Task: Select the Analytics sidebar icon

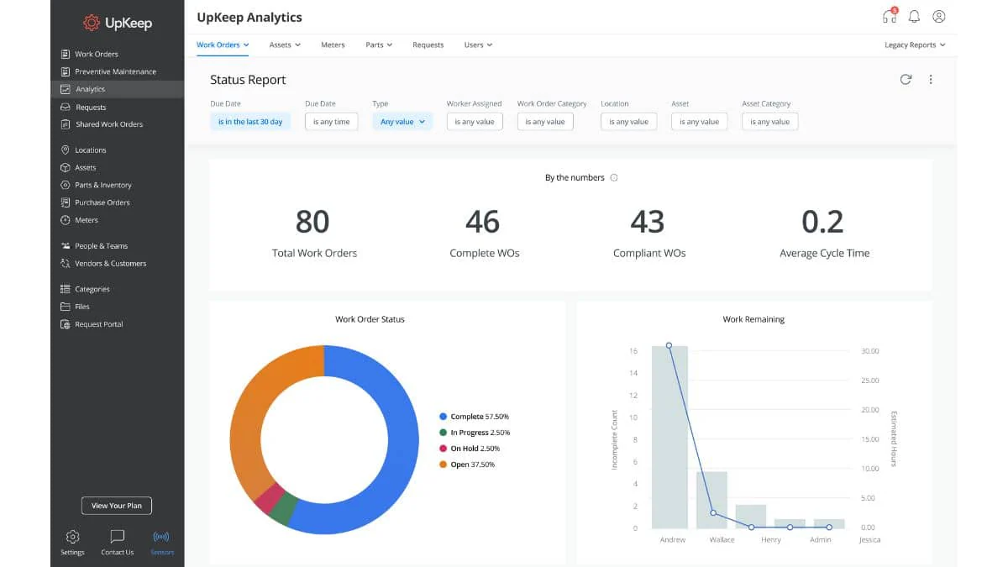Action: pos(66,89)
